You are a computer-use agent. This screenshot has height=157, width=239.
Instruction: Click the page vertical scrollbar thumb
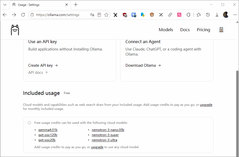(237, 113)
